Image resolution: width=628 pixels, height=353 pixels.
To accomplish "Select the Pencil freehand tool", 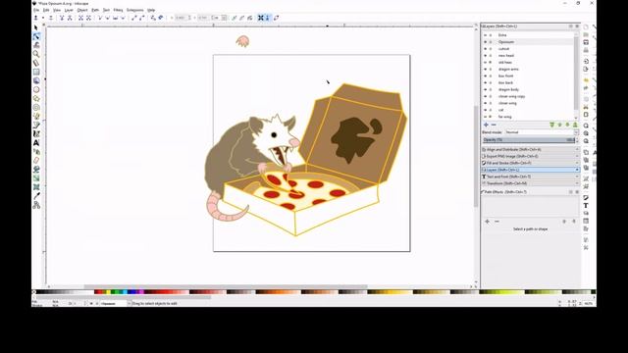I will tap(36, 116).
